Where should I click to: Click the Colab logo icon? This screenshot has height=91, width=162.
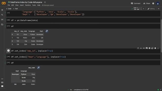(4, 3)
